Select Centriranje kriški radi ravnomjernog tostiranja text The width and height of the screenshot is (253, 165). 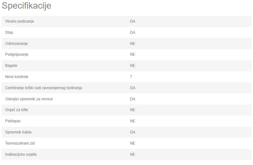click(x=44, y=88)
